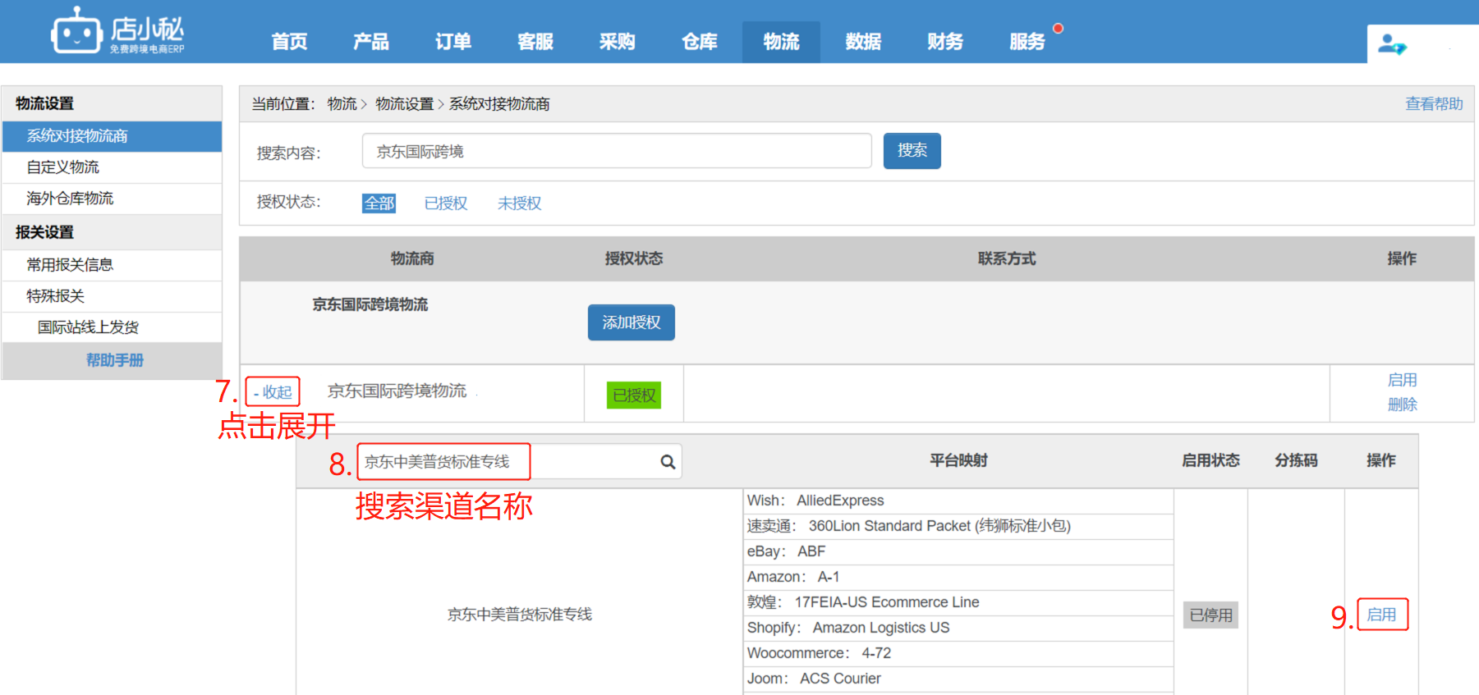1479x695 pixels.
Task: Click the bold 京东国际跨境物流 provider name
Action: click(370, 305)
